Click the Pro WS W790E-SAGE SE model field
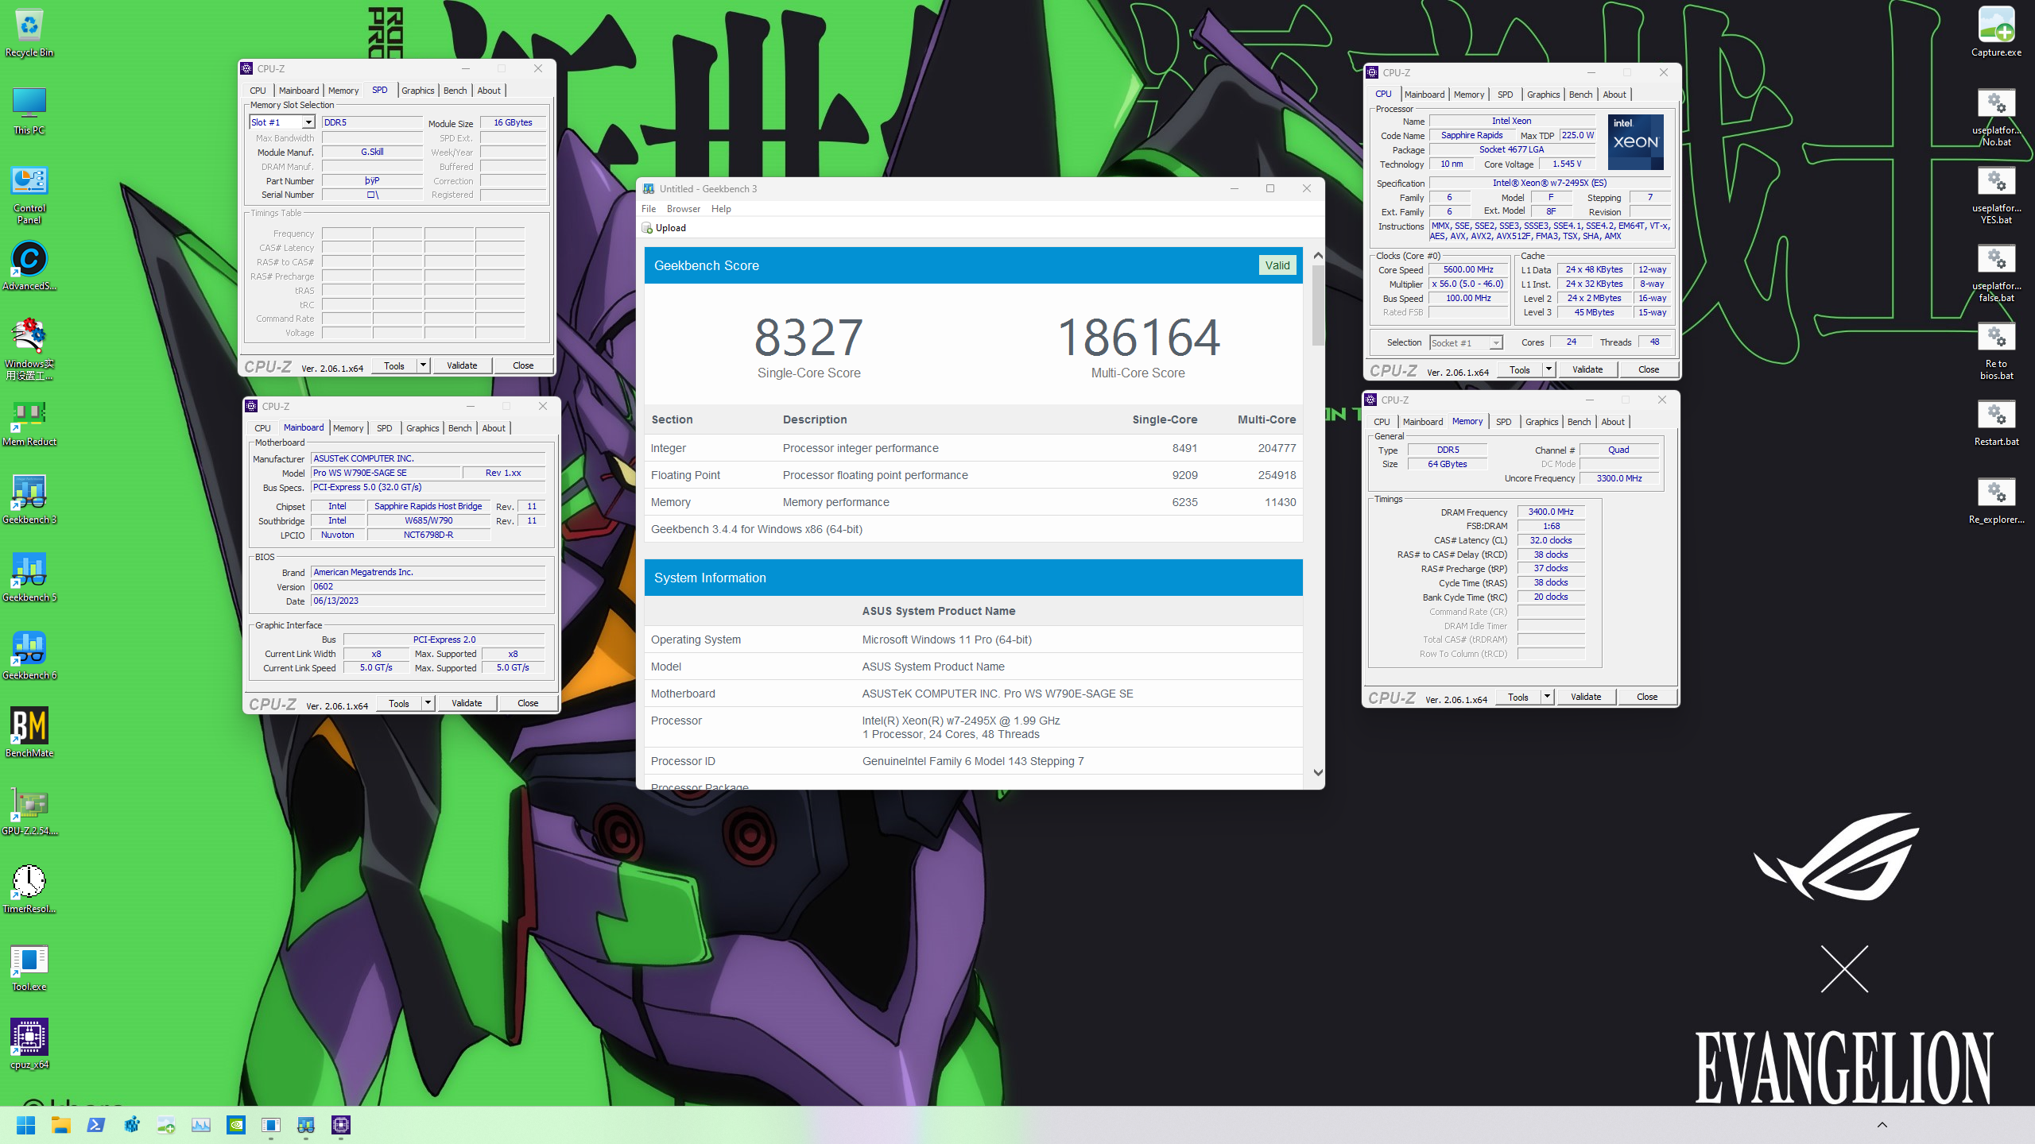2035x1144 pixels. (x=385, y=473)
